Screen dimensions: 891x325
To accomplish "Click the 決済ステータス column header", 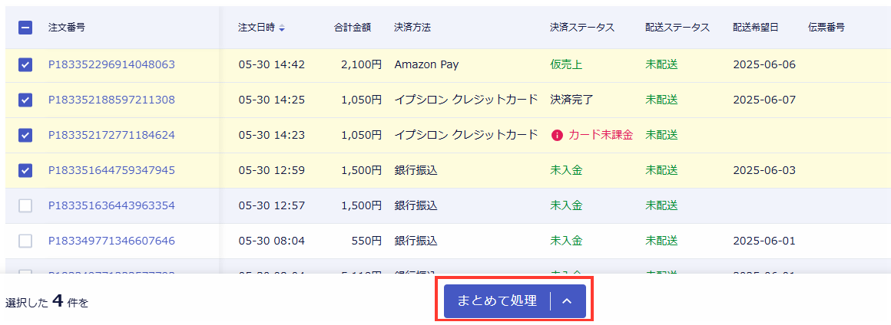I will 582,28.
